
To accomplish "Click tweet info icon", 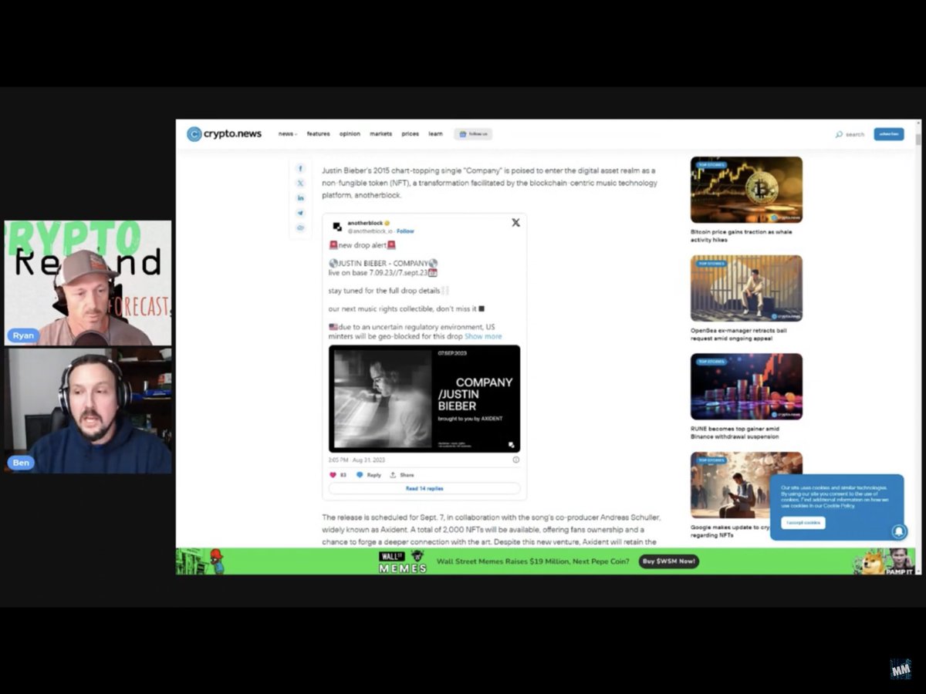I will (x=516, y=460).
